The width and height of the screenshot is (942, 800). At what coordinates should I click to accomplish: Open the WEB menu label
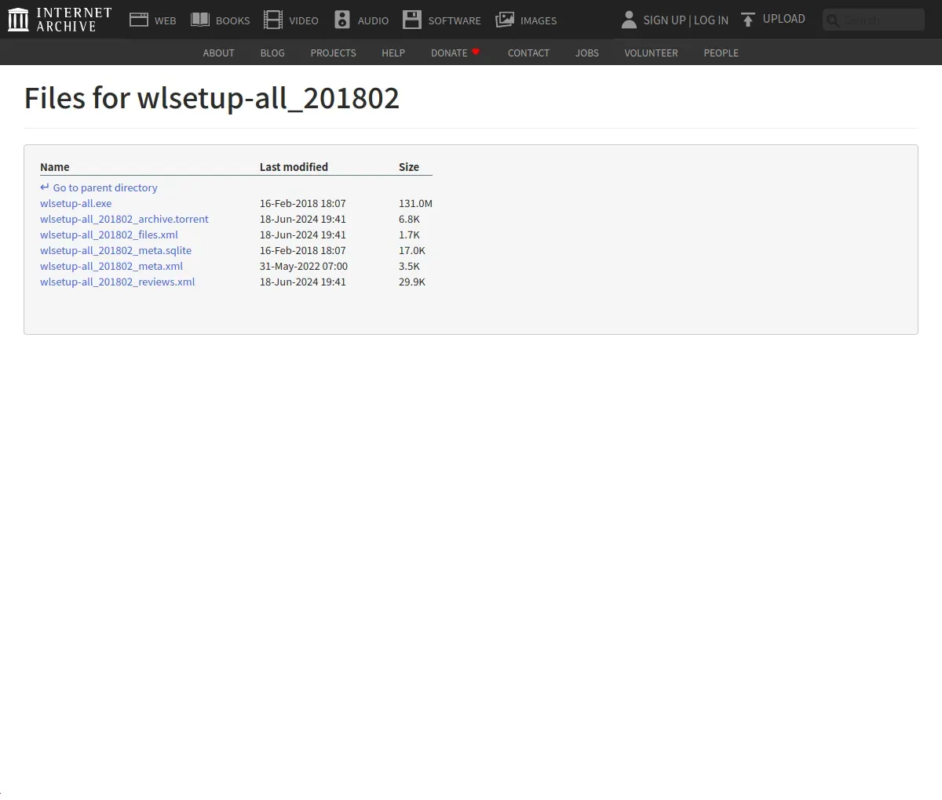(x=165, y=21)
